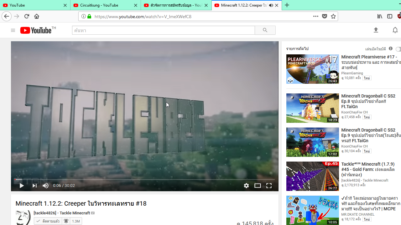Screen dimensions: 401x225
Task: Open video player settings gear
Action: 247,186
